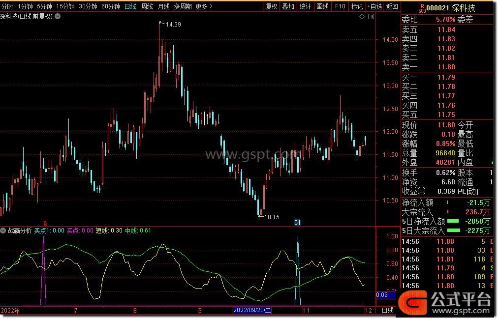Click the 外盘 value 48281
Screen dimensions: 499x319
445,162
